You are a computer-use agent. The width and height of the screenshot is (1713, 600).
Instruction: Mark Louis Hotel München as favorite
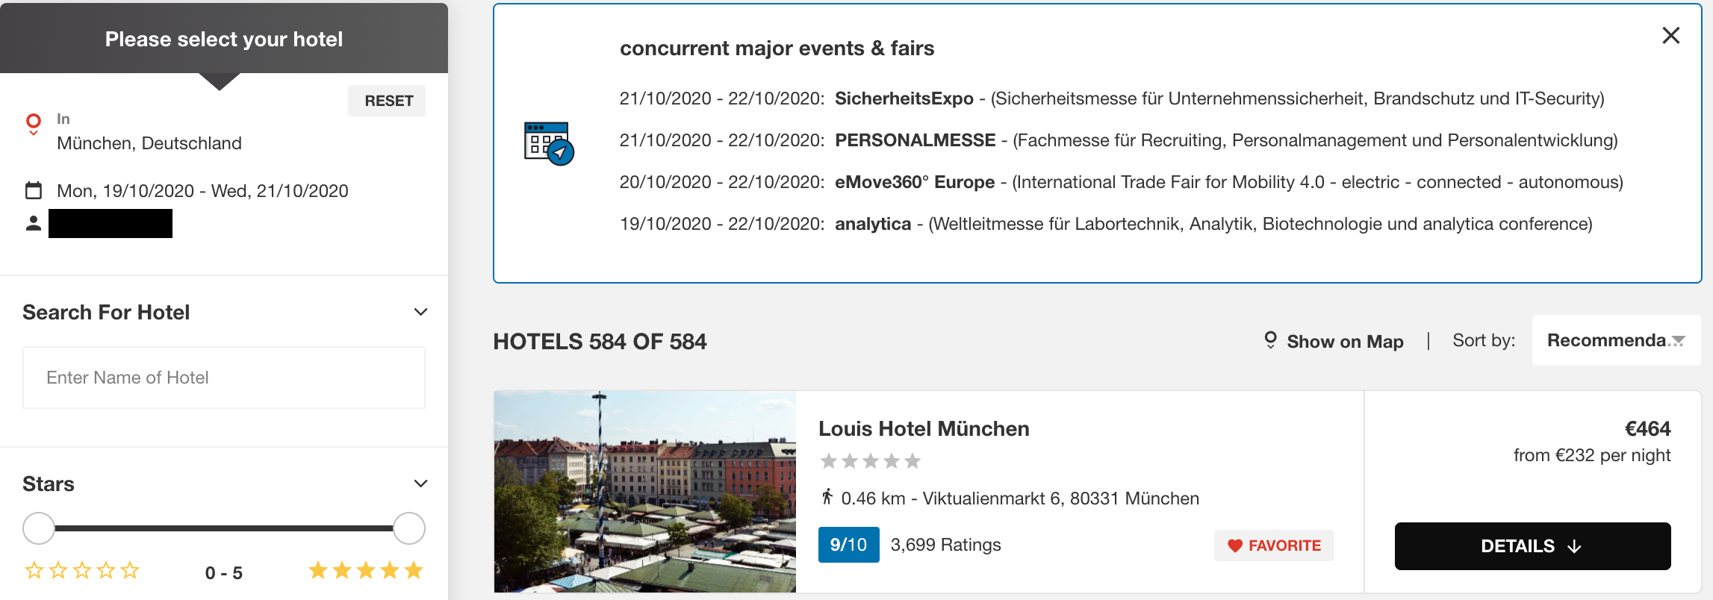click(x=1274, y=546)
